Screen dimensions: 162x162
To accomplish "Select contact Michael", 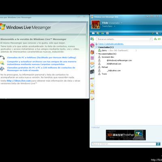I will point(104,67).
